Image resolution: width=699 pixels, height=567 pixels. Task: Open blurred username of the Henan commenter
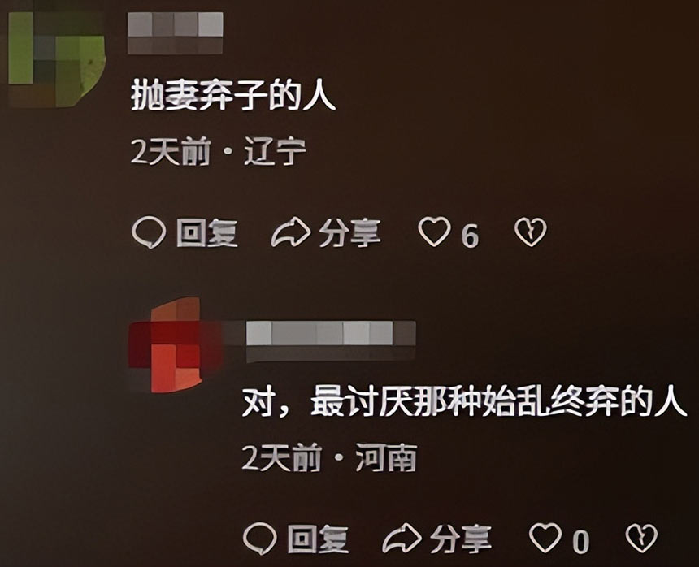331,340
